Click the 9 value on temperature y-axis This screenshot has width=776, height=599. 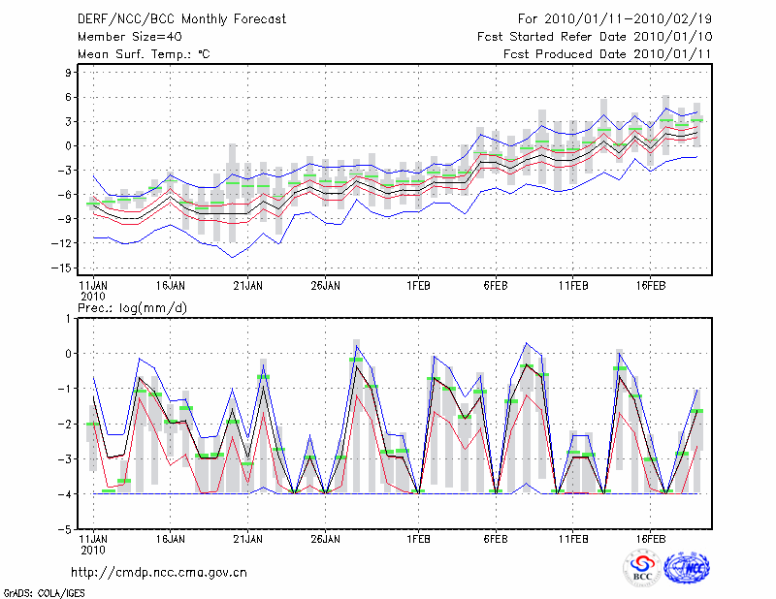tap(70, 73)
